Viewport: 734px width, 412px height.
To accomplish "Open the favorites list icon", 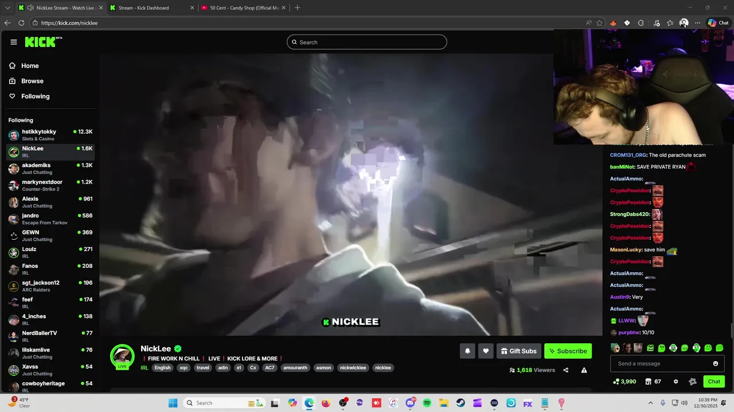I will point(670,23).
